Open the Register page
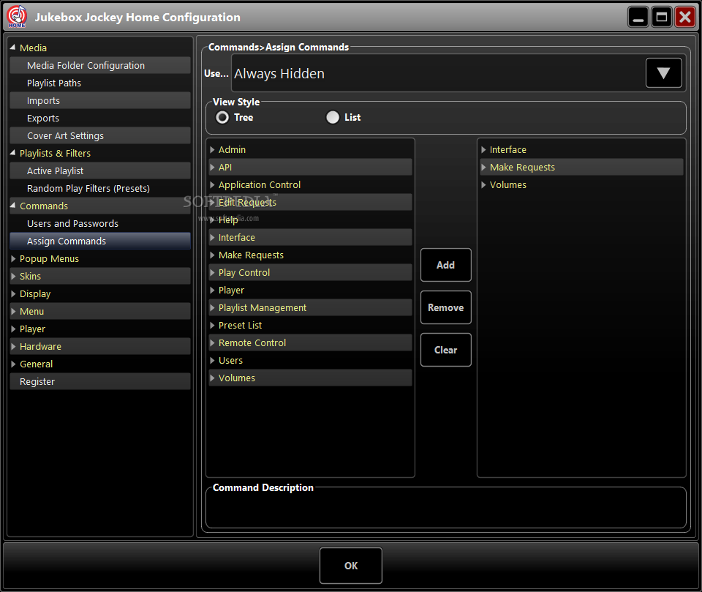Screen dimensions: 702x592 (100, 381)
